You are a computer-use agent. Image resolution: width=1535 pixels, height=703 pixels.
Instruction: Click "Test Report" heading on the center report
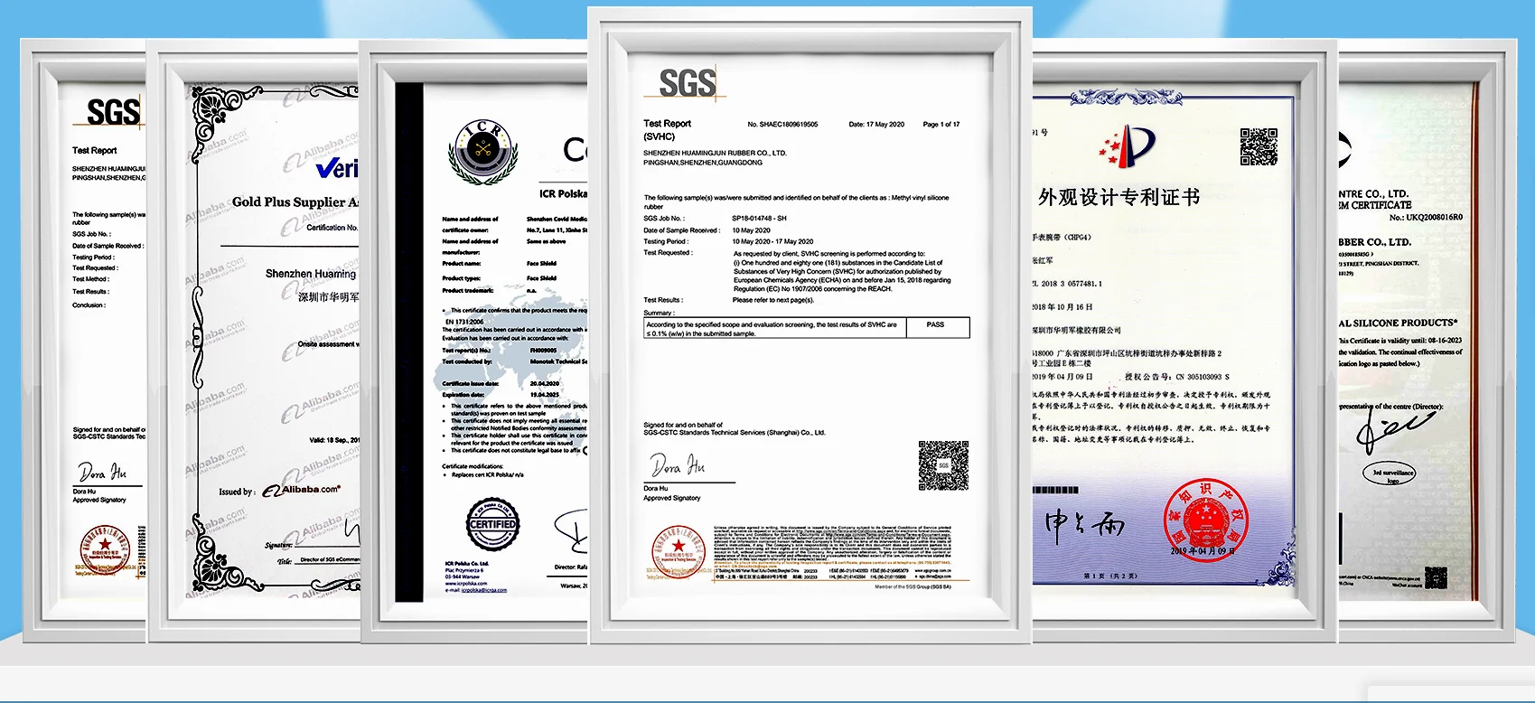[667, 124]
